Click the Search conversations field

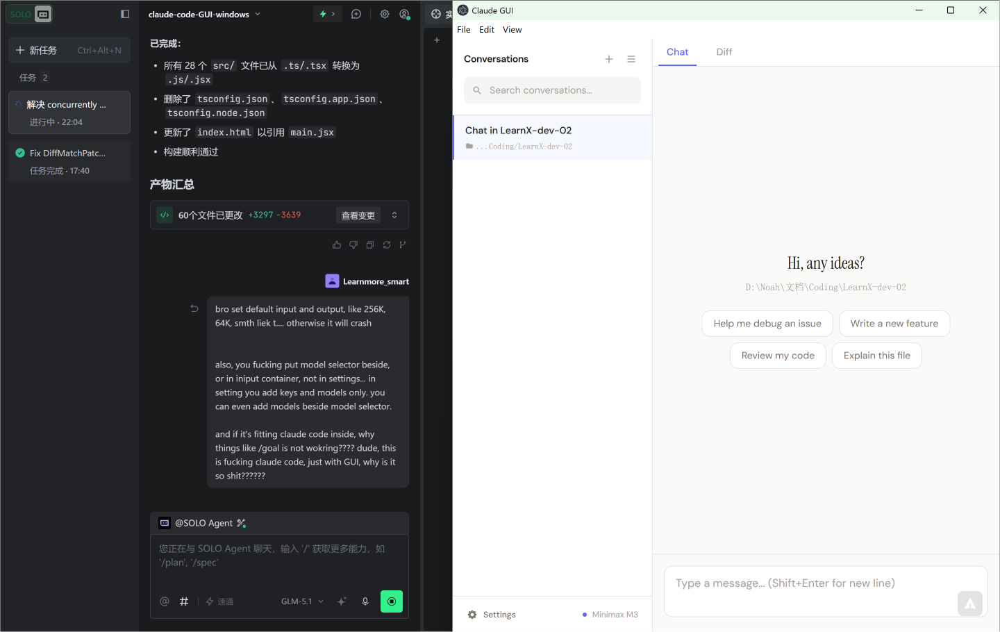pos(552,90)
